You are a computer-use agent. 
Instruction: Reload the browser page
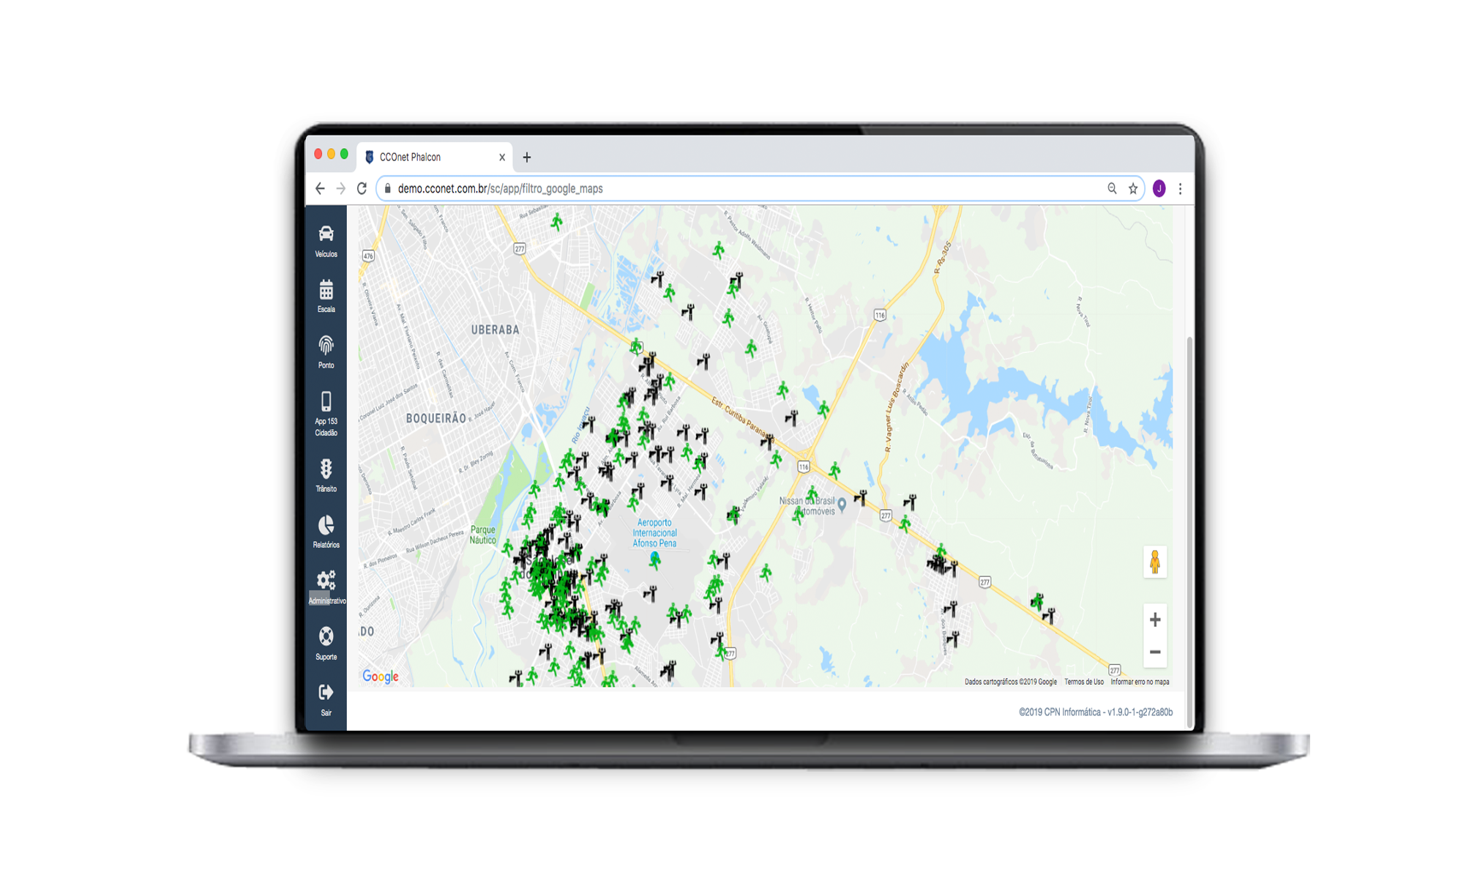(x=362, y=189)
